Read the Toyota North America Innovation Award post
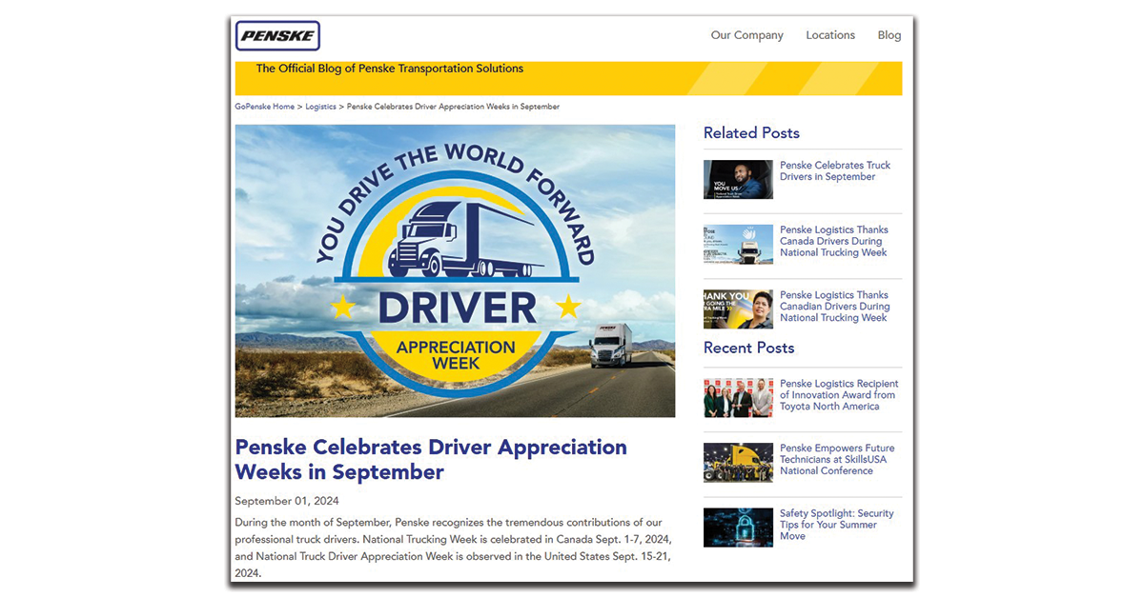Image resolution: width=1144 pixels, height=598 pixels. (x=837, y=395)
